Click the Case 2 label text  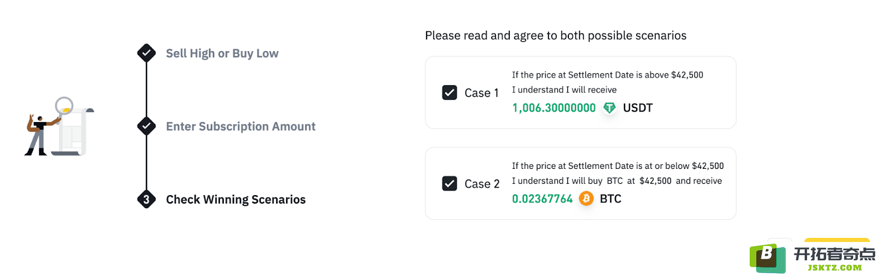click(x=482, y=184)
